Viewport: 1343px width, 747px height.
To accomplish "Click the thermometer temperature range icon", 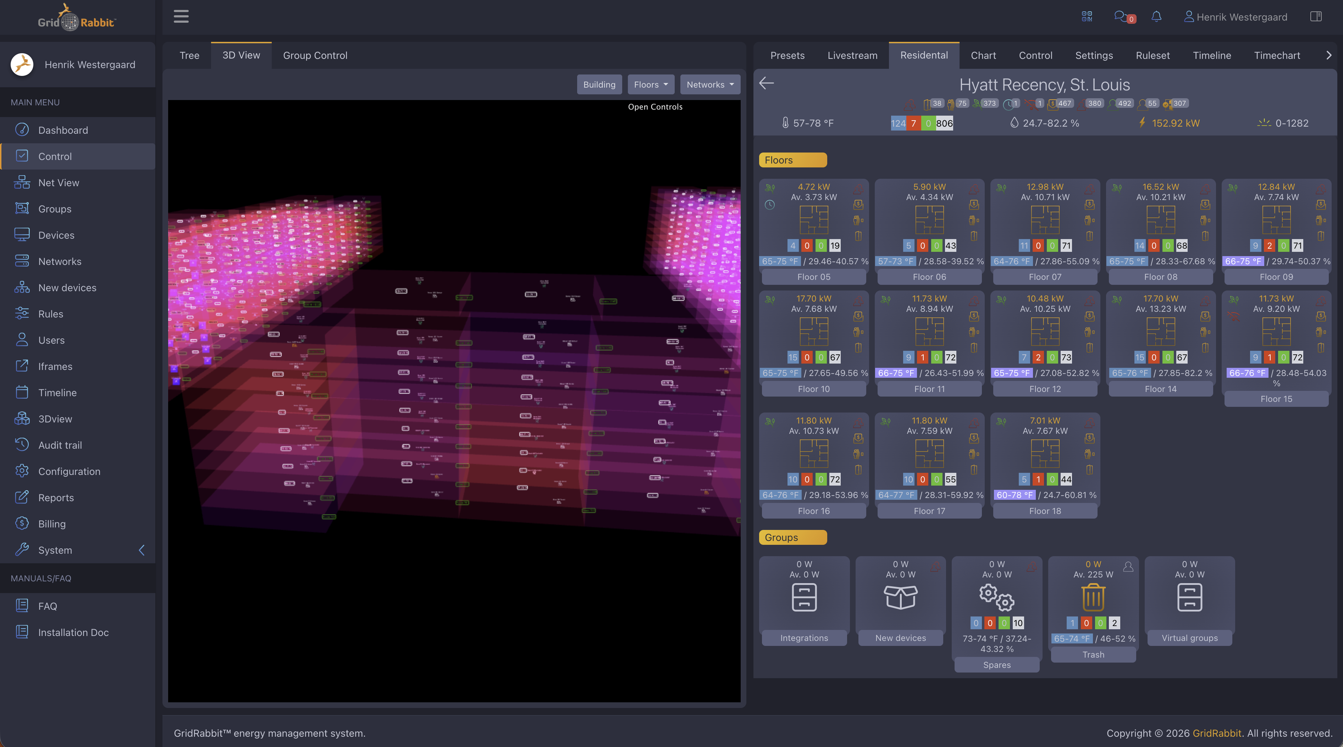I will (x=785, y=123).
